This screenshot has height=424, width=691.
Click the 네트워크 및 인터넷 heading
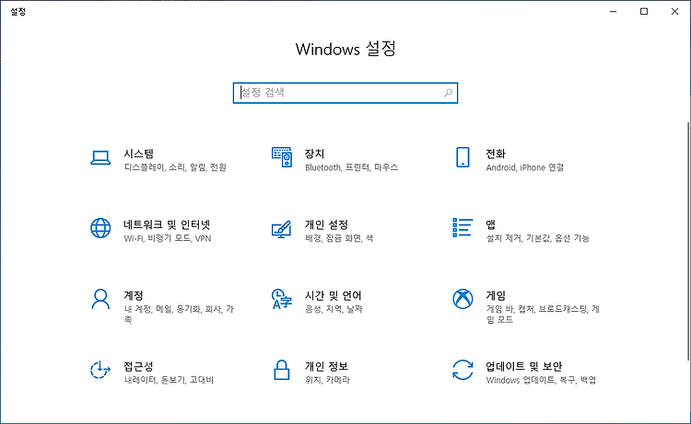point(167,224)
